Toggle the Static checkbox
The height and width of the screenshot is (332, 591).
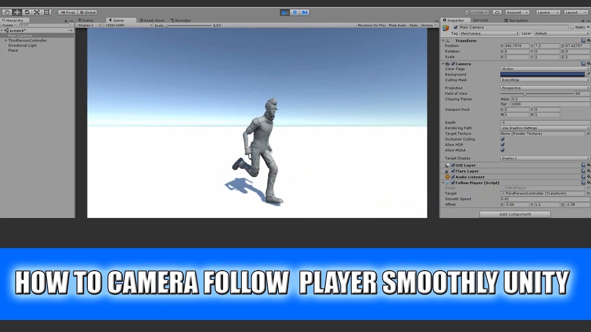(x=572, y=27)
